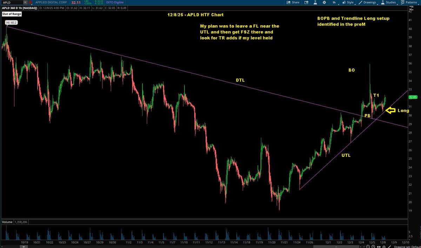Click the icon right of Share
The image size is (421, 248).
(x=306, y=2)
